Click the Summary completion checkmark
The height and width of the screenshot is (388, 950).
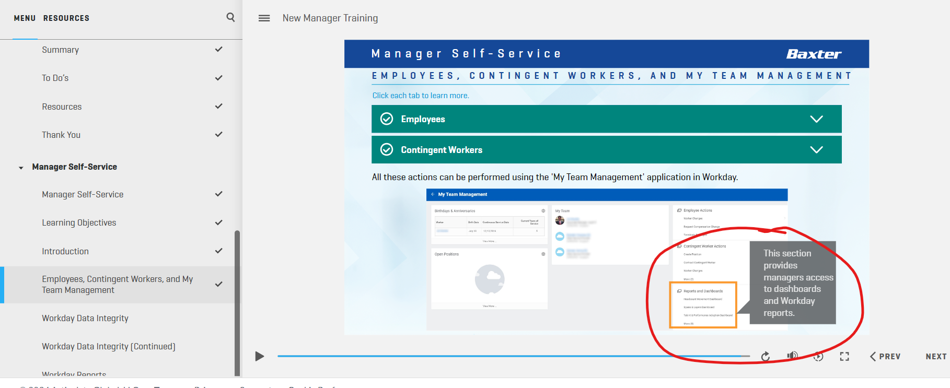218,50
